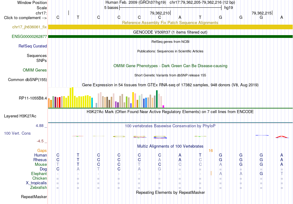Click the X_tropicalis alignment row label
The height and width of the screenshot is (204, 293).
click(x=36, y=183)
